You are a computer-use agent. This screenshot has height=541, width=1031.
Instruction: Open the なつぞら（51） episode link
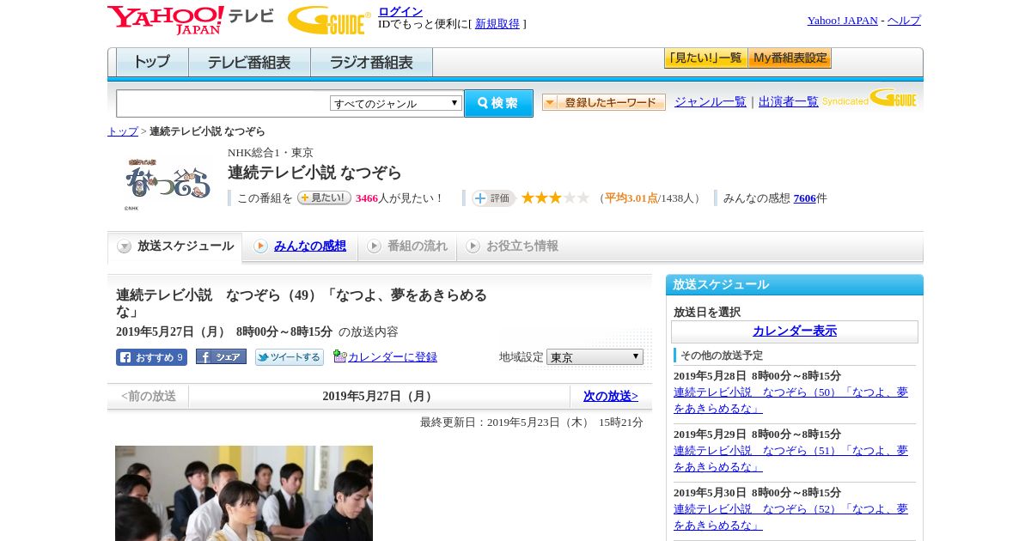pyautogui.click(x=790, y=459)
